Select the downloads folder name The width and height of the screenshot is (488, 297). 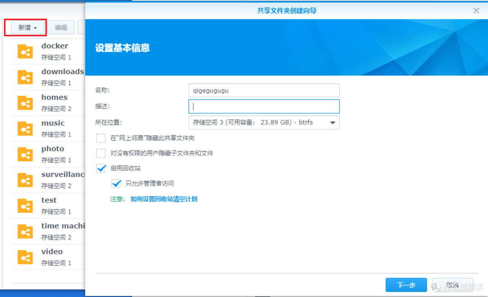(62, 71)
